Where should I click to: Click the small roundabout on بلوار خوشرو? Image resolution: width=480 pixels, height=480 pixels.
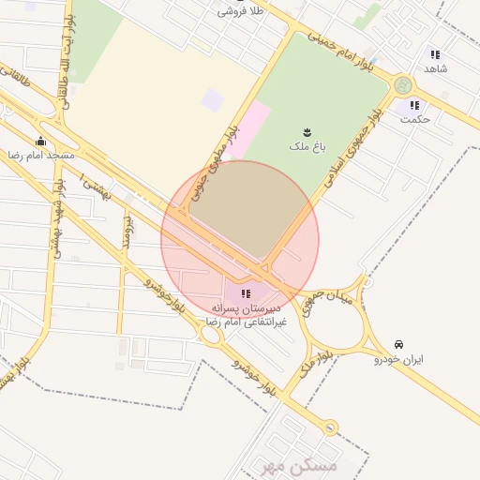pyautogui.click(x=210, y=336)
